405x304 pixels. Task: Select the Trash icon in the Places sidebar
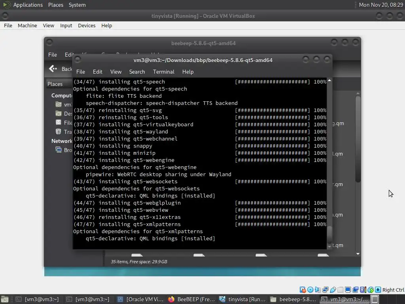click(59, 131)
